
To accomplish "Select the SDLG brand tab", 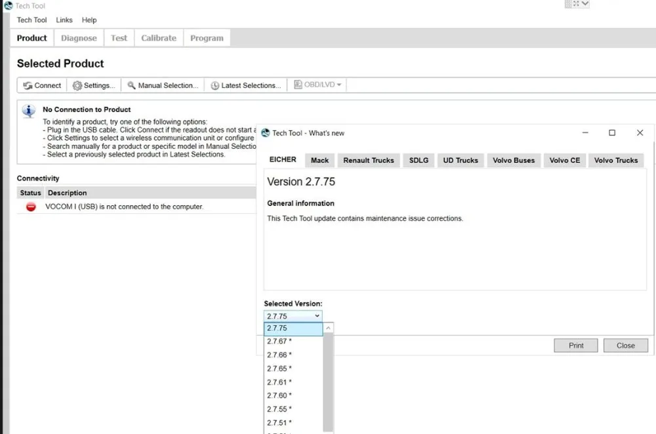I will (x=419, y=161).
